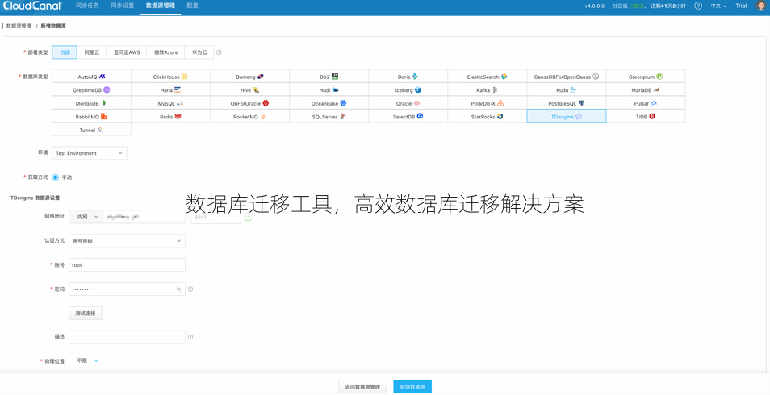Image resolution: width=770 pixels, height=395 pixels.
Task: Open 同步任务 tab
Action: 87,6
